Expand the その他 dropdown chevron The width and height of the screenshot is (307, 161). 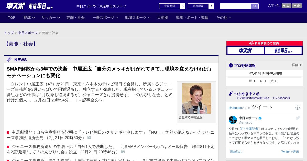230,18
